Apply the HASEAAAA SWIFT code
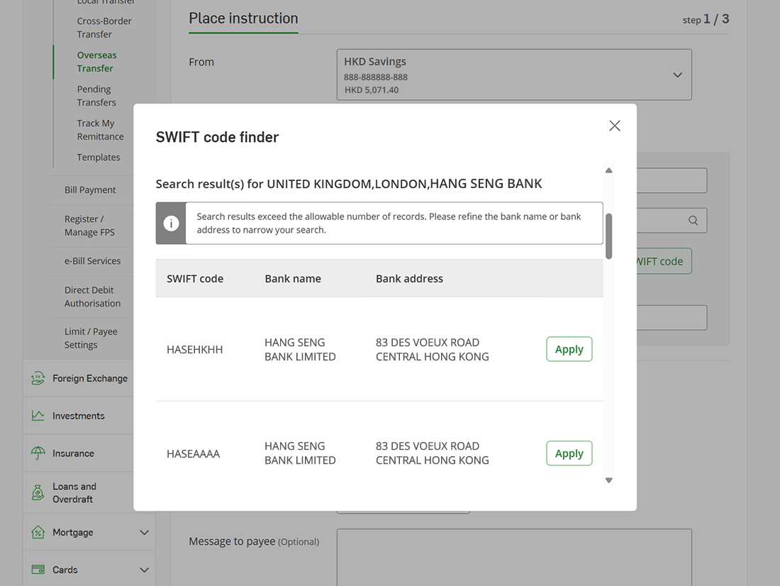Image resolution: width=780 pixels, height=586 pixels. [x=569, y=453]
